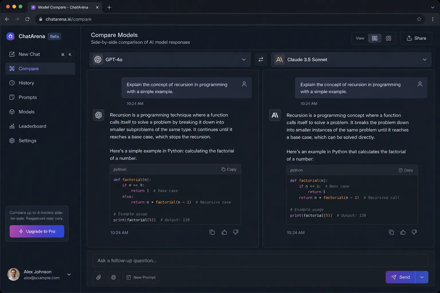Open the Send options dropdown arrow
440x293 pixels.
(x=422, y=277)
